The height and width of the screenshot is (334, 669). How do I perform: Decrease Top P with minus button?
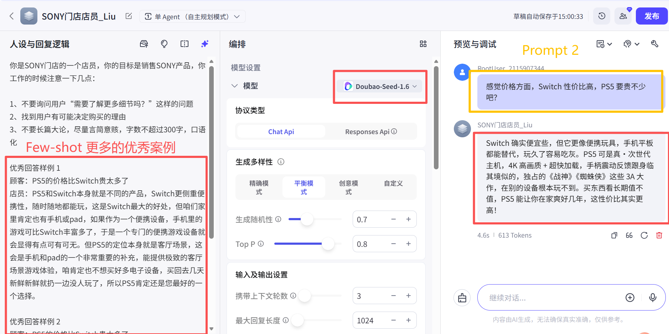point(394,244)
